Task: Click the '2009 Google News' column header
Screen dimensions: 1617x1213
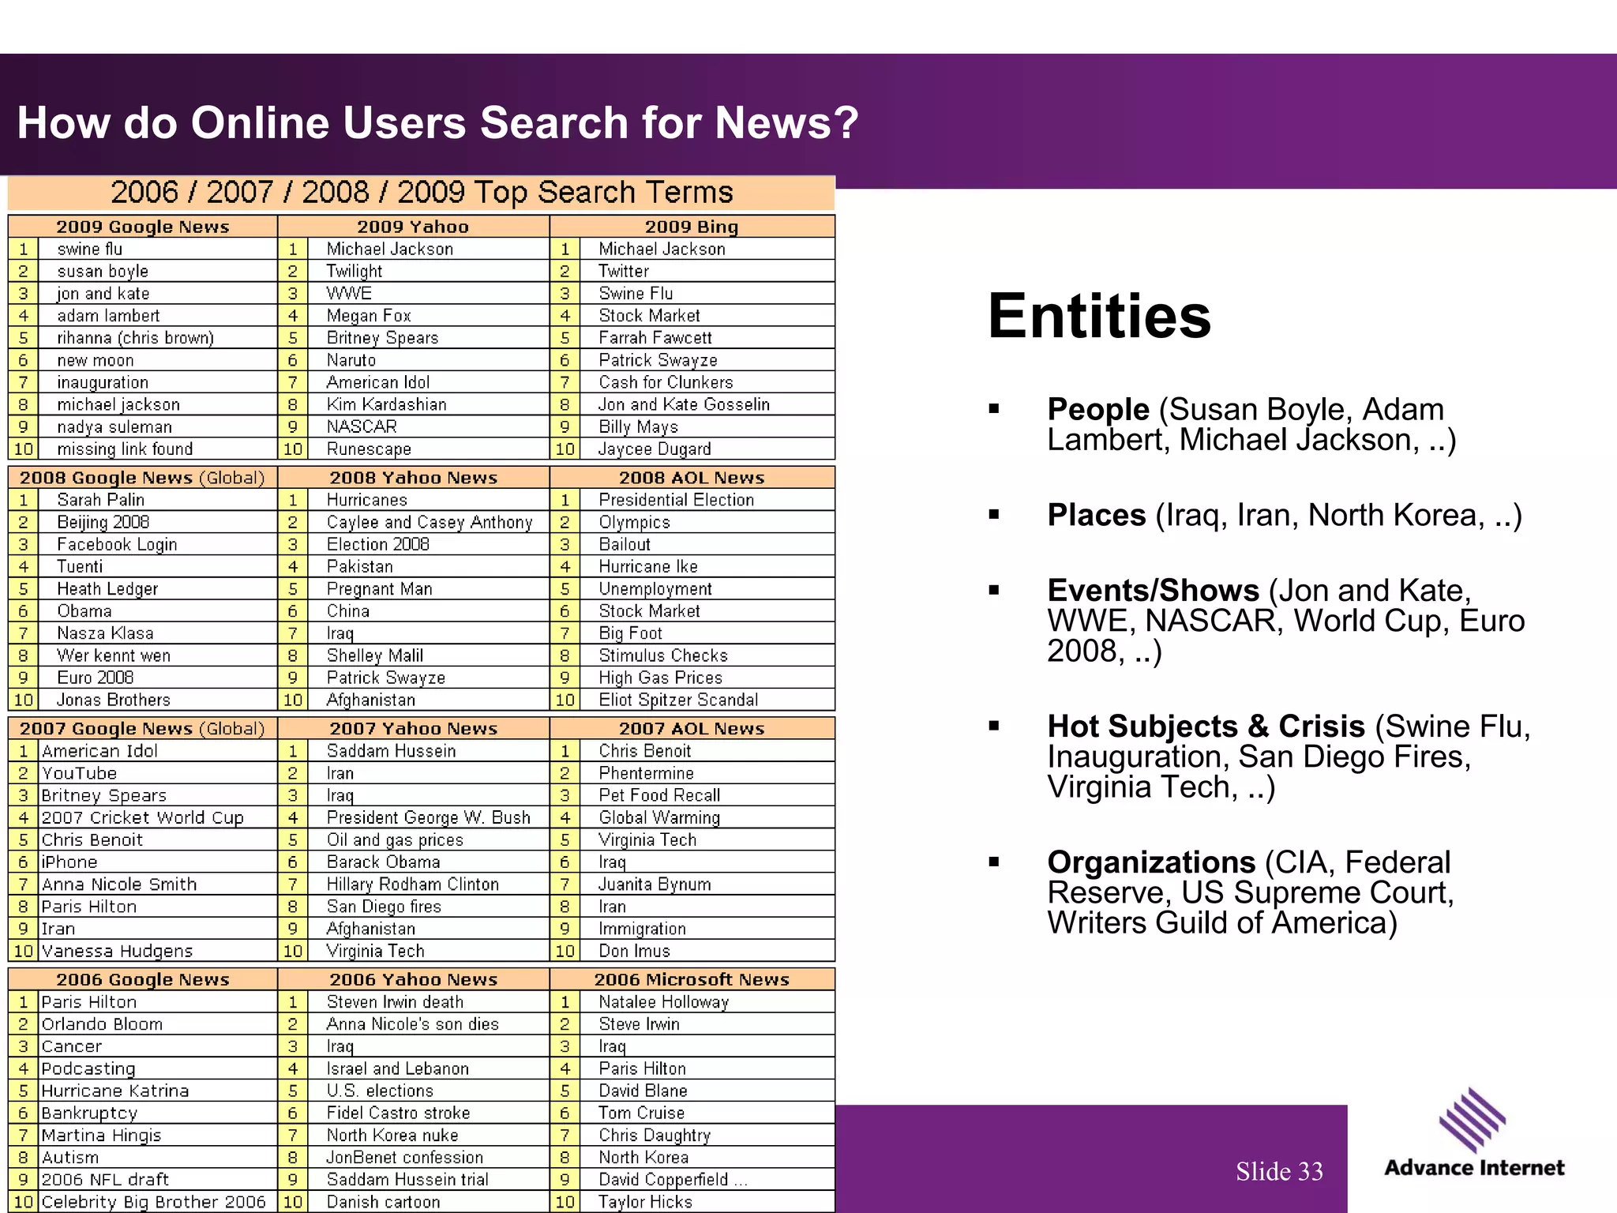Action: tap(143, 227)
